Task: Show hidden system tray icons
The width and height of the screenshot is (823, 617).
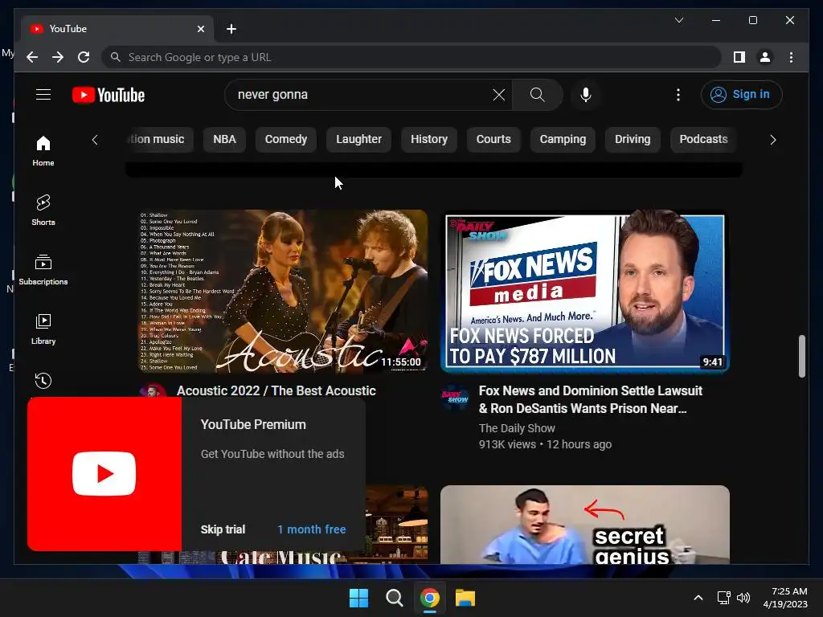Action: [698, 598]
